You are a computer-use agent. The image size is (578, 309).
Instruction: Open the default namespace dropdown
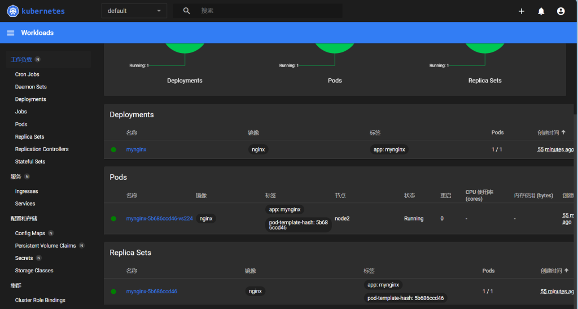(134, 11)
